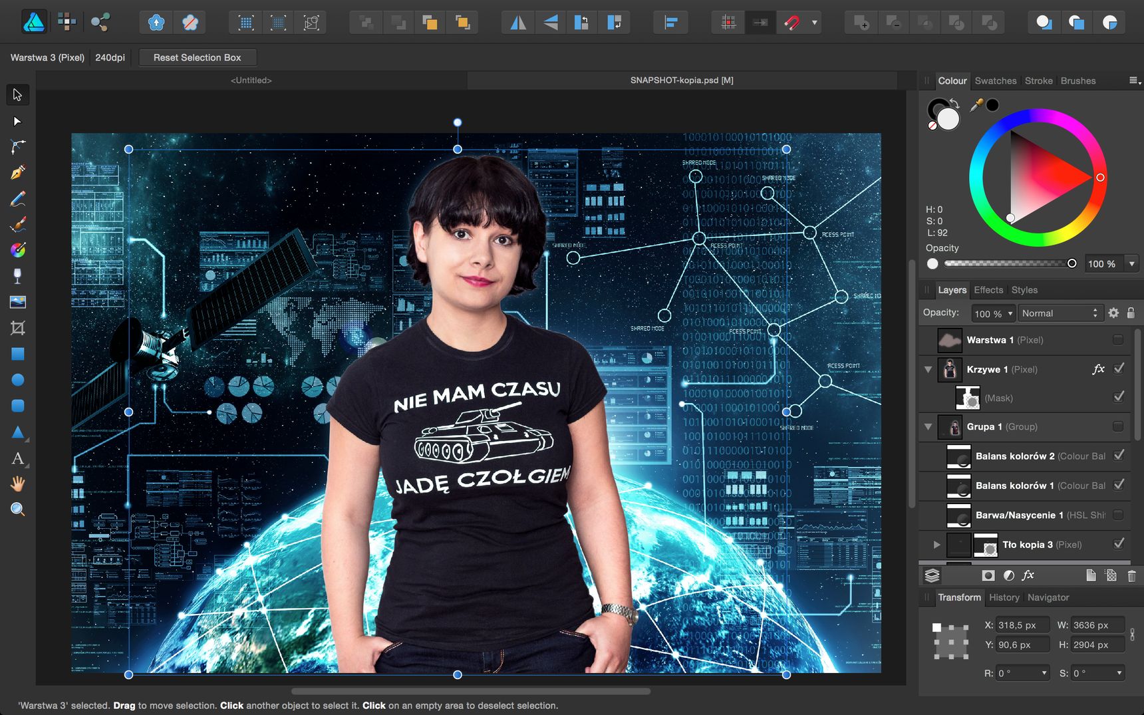Viewport: 1144px width, 715px height.
Task: Open layer effects fx button at panel bottom
Action: point(1028,575)
